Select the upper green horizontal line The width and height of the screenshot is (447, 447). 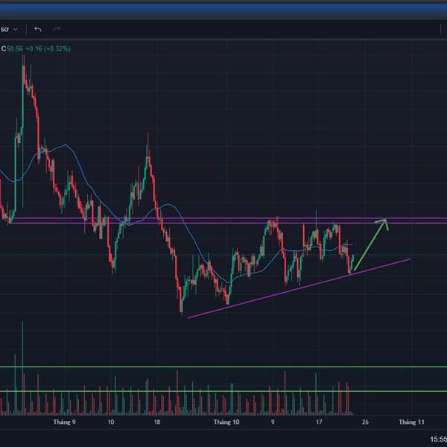(223, 367)
